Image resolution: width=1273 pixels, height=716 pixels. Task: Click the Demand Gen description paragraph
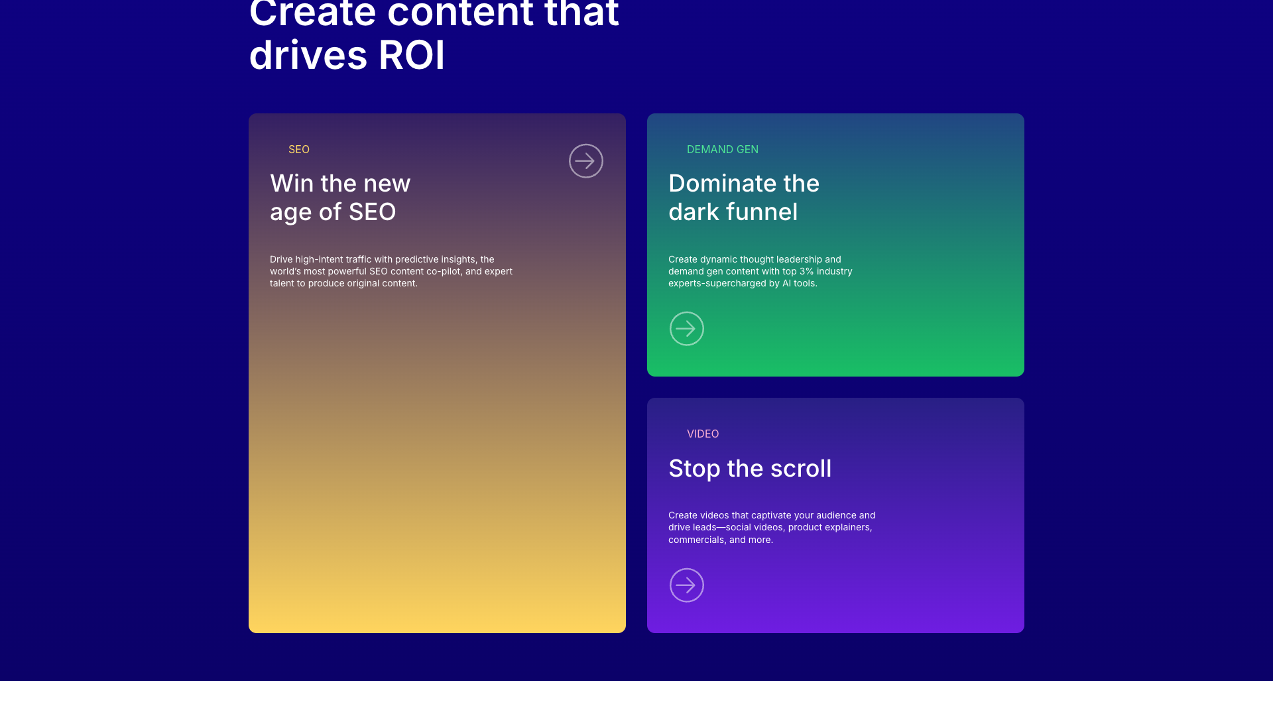pos(760,271)
